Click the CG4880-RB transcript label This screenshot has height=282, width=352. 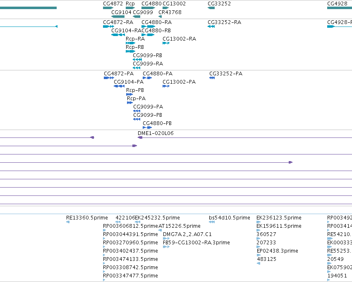point(156,30)
